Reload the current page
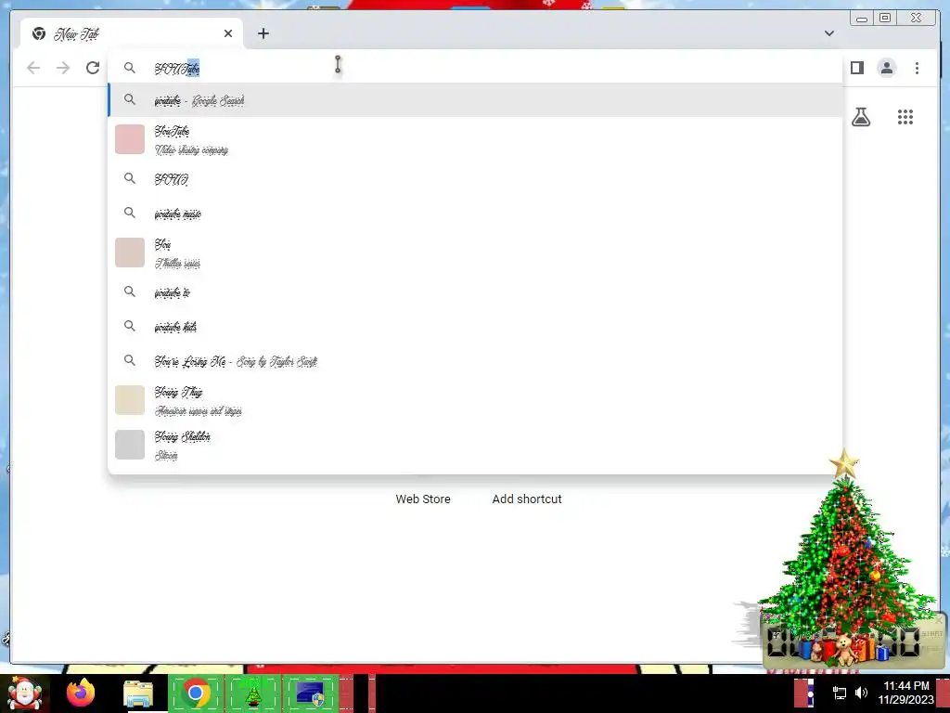Viewport: 950px width, 713px height. click(x=92, y=68)
